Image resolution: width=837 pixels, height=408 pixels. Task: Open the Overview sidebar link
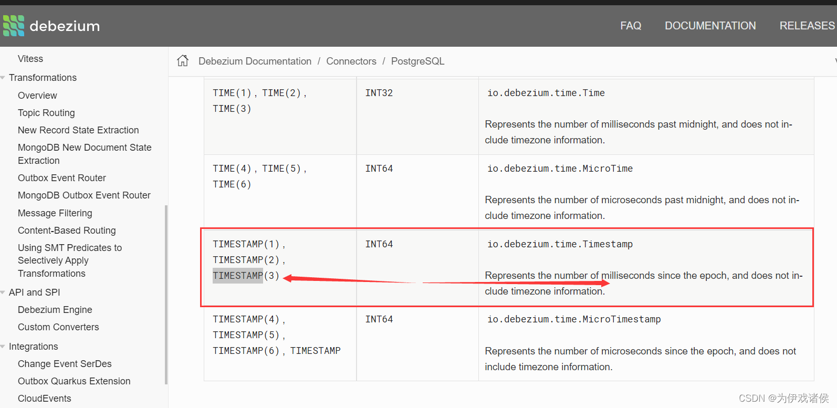(x=37, y=96)
